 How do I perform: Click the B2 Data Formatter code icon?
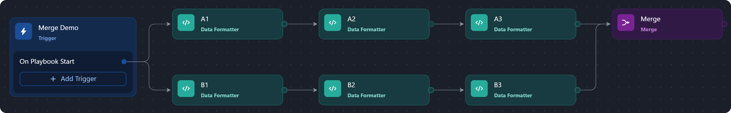(333, 88)
